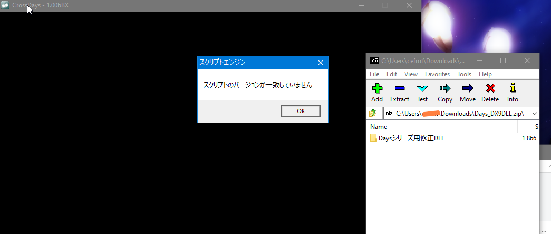This screenshot has height=234, width=551.
Task: Click the Add icon in 7-Zip toolbar
Action: tap(377, 92)
